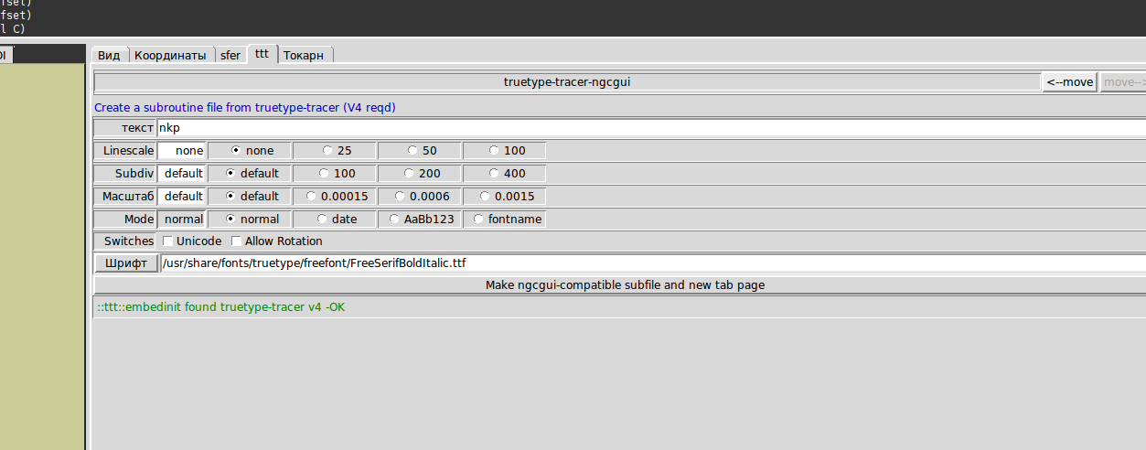The image size is (1146, 450).
Task: Click the Subdiv value entry showing default
Action: click(182, 173)
